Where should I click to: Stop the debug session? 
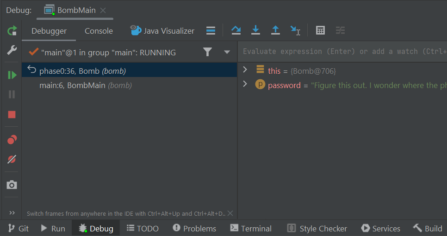12,114
